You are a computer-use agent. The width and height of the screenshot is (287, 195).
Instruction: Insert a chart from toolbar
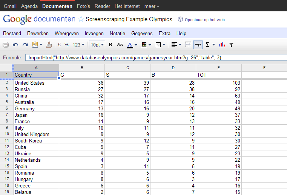[x=222, y=45]
